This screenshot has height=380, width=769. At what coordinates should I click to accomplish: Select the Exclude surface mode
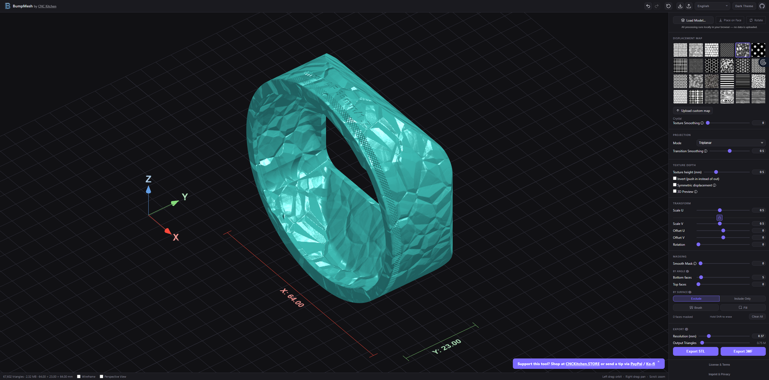coord(696,299)
